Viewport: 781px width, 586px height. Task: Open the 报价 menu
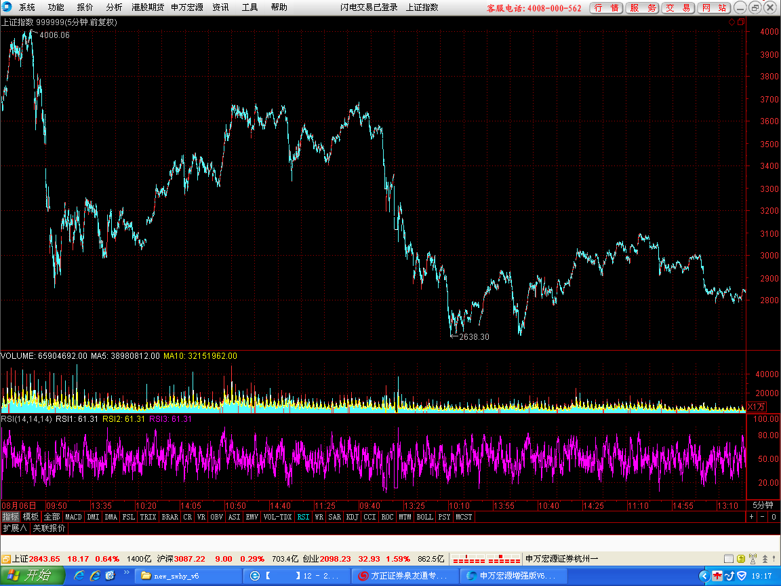click(x=85, y=7)
